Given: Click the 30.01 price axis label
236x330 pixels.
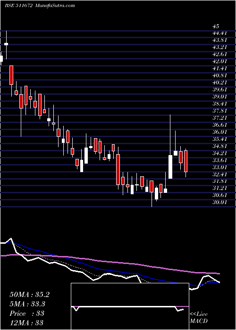Looking at the screenshot, I should (219, 202).
